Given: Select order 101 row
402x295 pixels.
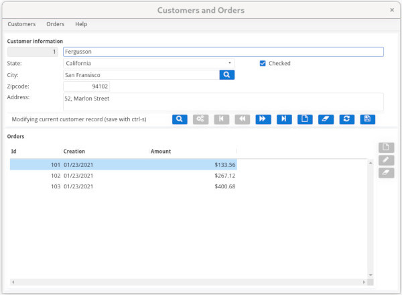Looking at the screenshot, I should 123,165.
